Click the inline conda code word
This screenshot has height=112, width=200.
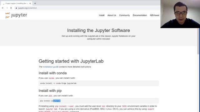pos(51,78)
